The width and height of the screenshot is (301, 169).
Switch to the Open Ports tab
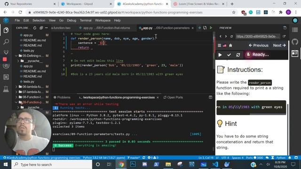point(173,97)
